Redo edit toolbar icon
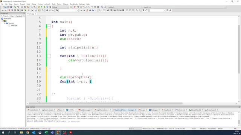This screenshot has width=241, height=135. point(18,7)
